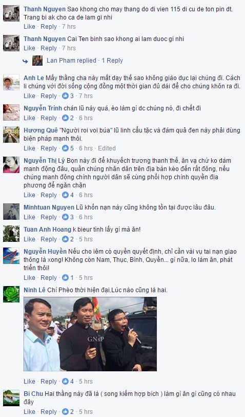This screenshot has height=417, width=245.
Task: Click Nguyễn Huyền's profile avatar
Action: [x=11, y=256]
